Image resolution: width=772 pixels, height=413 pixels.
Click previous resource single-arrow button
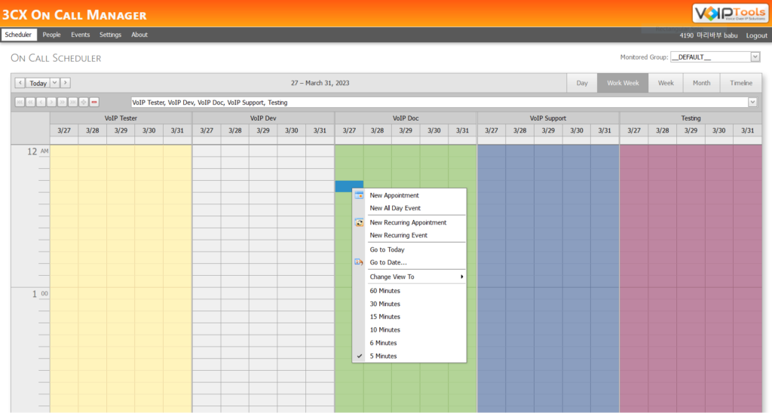(41, 102)
